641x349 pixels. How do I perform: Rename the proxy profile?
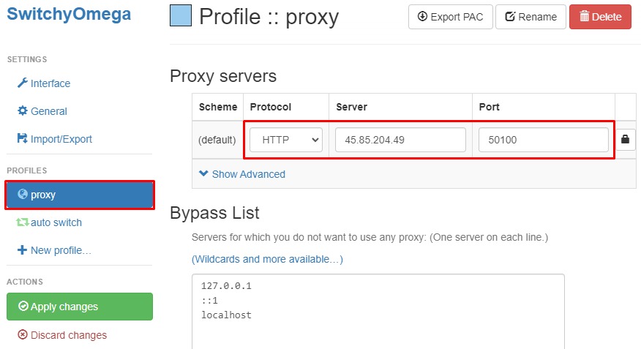tap(531, 17)
